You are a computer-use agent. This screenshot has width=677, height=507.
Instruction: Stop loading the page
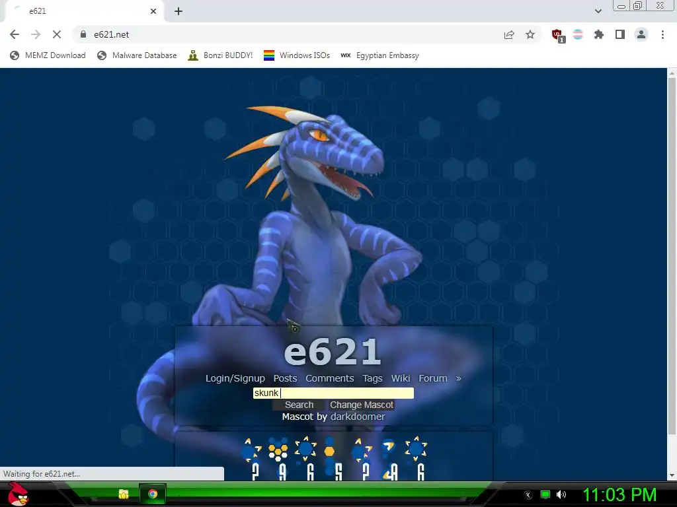point(57,34)
